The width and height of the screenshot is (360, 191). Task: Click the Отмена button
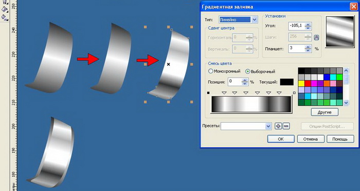311,139
